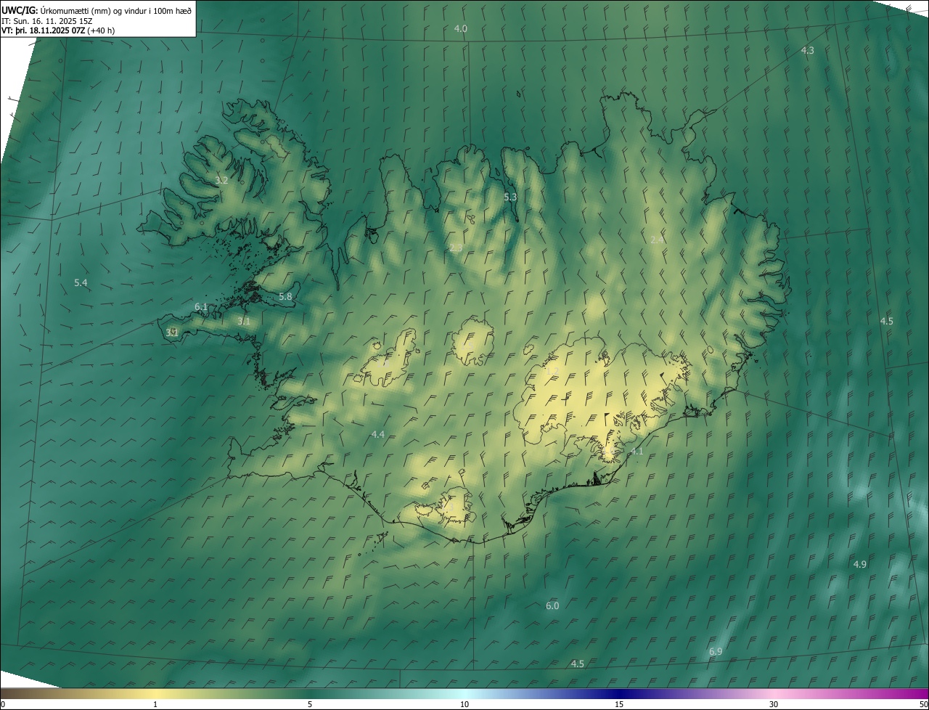The width and height of the screenshot is (929, 710).
Task: Click the 2.3 value label
Action: tap(456, 248)
